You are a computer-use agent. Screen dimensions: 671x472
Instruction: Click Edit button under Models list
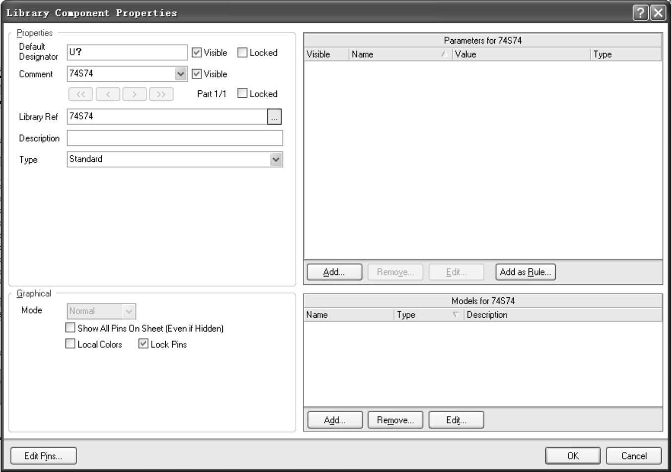456,420
